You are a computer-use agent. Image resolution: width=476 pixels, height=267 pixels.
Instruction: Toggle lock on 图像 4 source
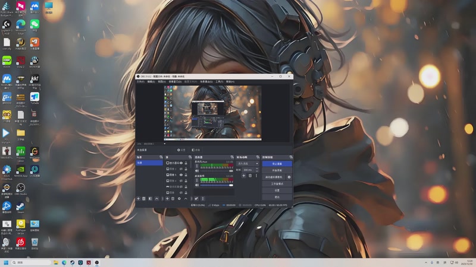pos(186,181)
